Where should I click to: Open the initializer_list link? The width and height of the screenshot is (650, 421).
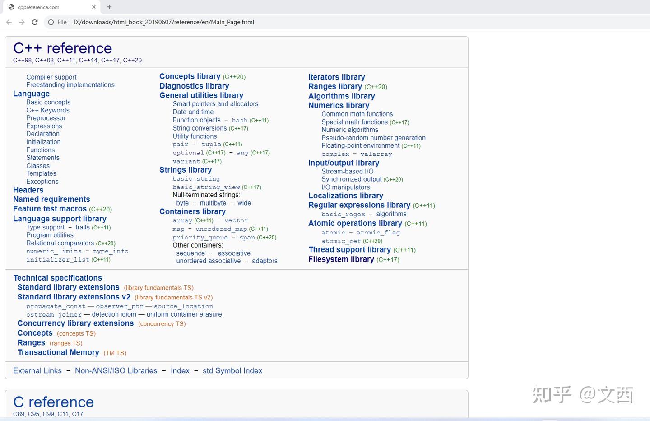(x=58, y=260)
